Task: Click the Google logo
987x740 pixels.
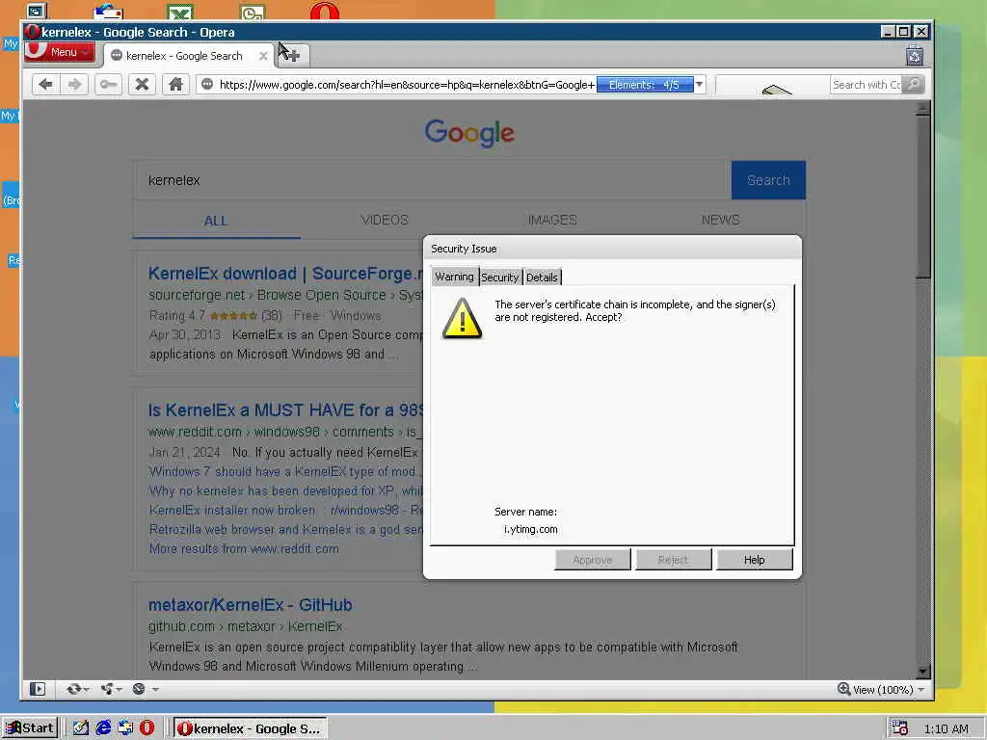Action: point(469,133)
